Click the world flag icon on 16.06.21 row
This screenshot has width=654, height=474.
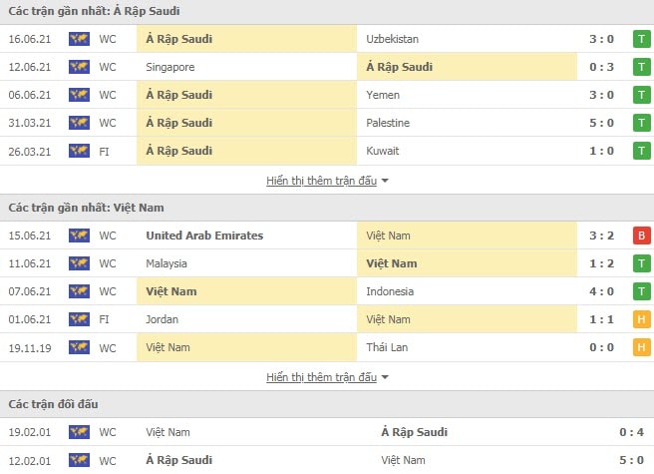[79, 39]
